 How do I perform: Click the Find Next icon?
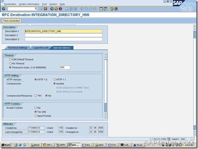pos(75,9)
